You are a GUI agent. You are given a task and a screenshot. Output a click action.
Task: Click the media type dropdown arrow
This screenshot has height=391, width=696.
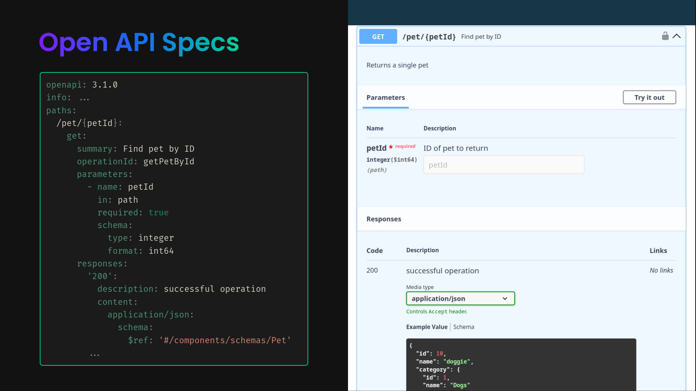(x=505, y=299)
